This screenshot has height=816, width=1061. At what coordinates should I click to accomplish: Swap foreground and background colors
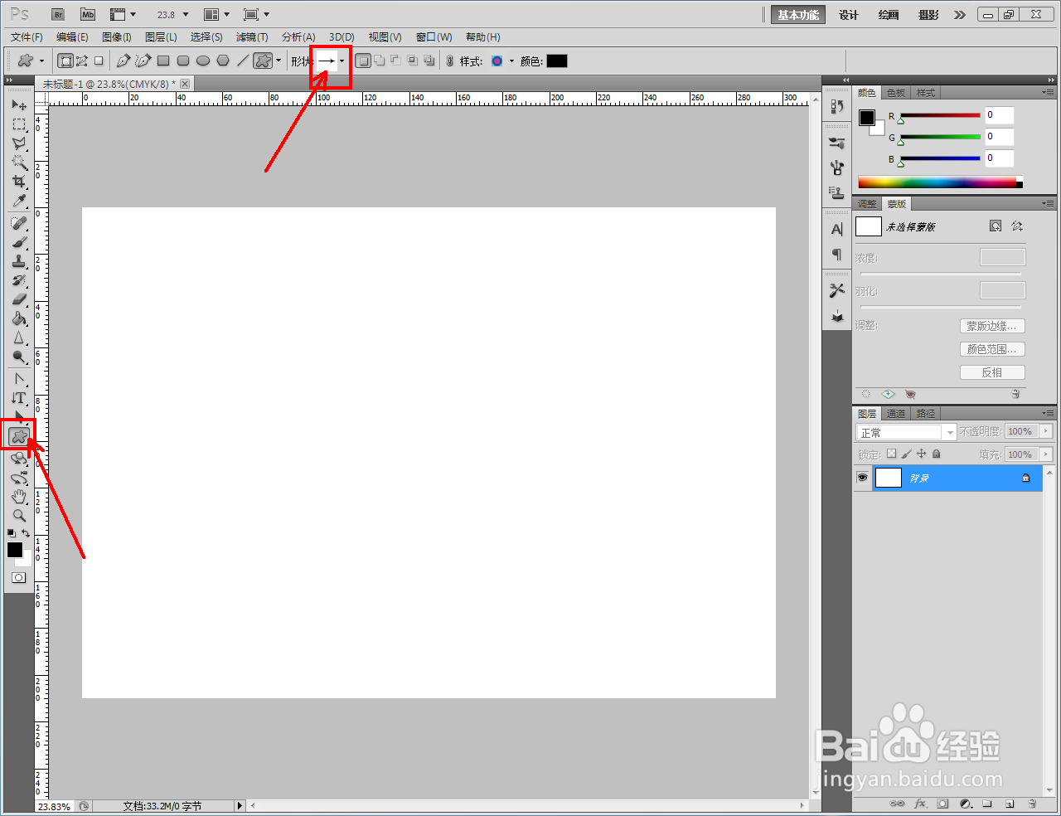pos(26,533)
